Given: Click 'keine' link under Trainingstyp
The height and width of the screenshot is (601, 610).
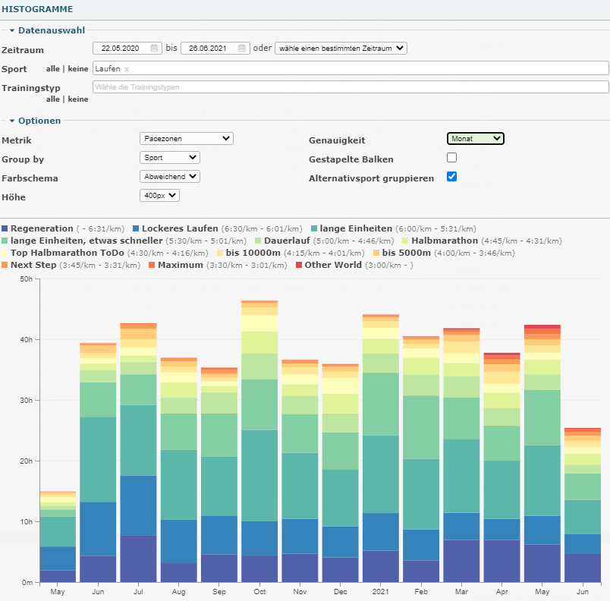Looking at the screenshot, I should click(x=77, y=99).
